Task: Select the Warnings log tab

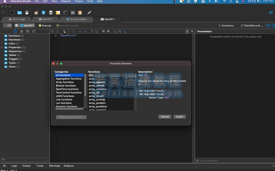Action: click(x=54, y=166)
